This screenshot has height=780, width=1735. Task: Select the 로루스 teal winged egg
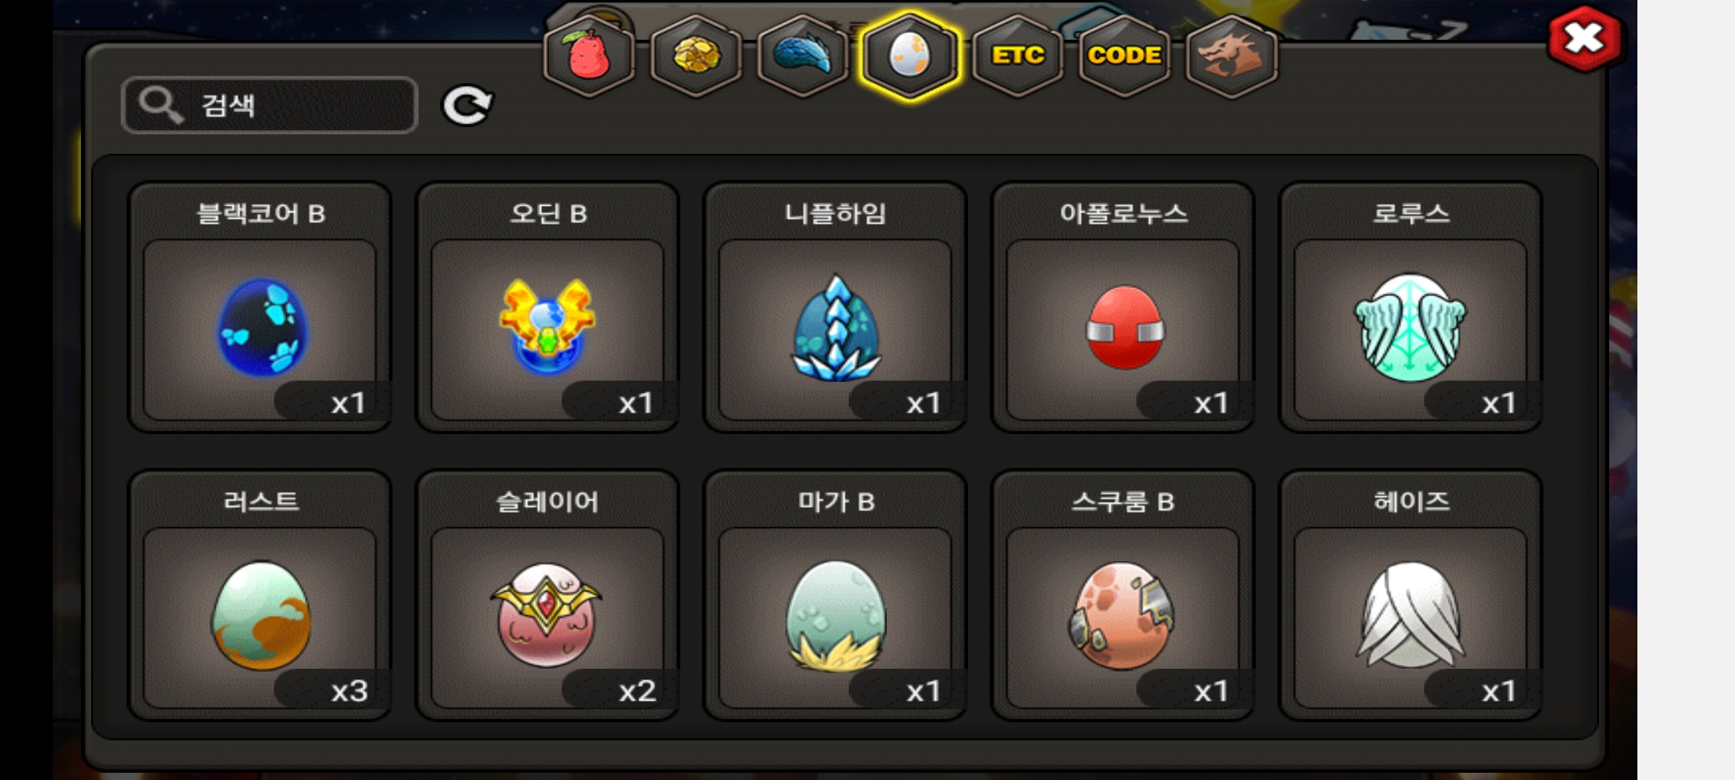[1410, 307]
